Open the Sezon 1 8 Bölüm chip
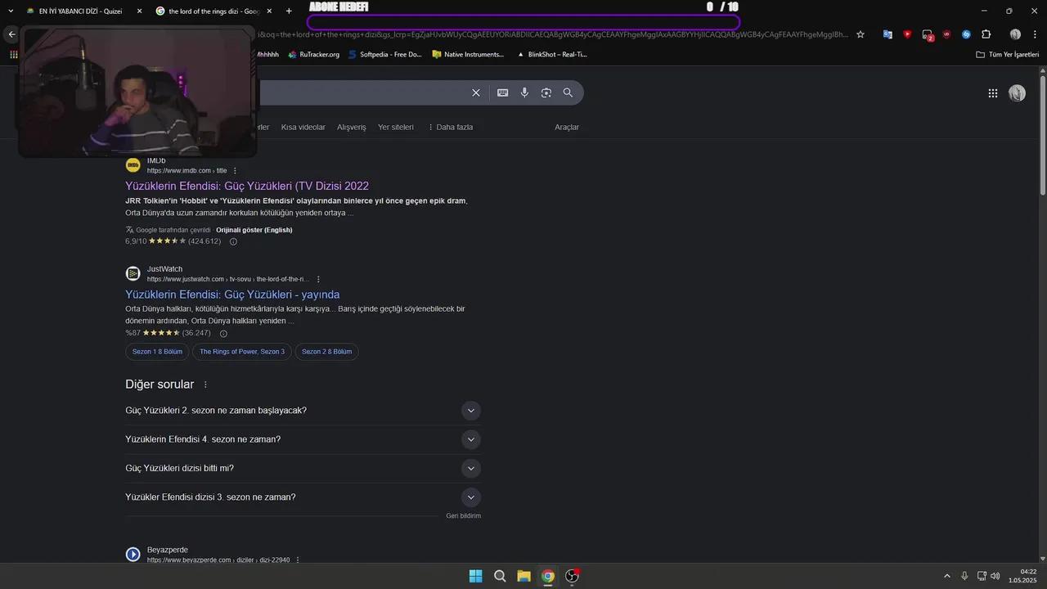This screenshot has width=1047, height=589. 157,352
